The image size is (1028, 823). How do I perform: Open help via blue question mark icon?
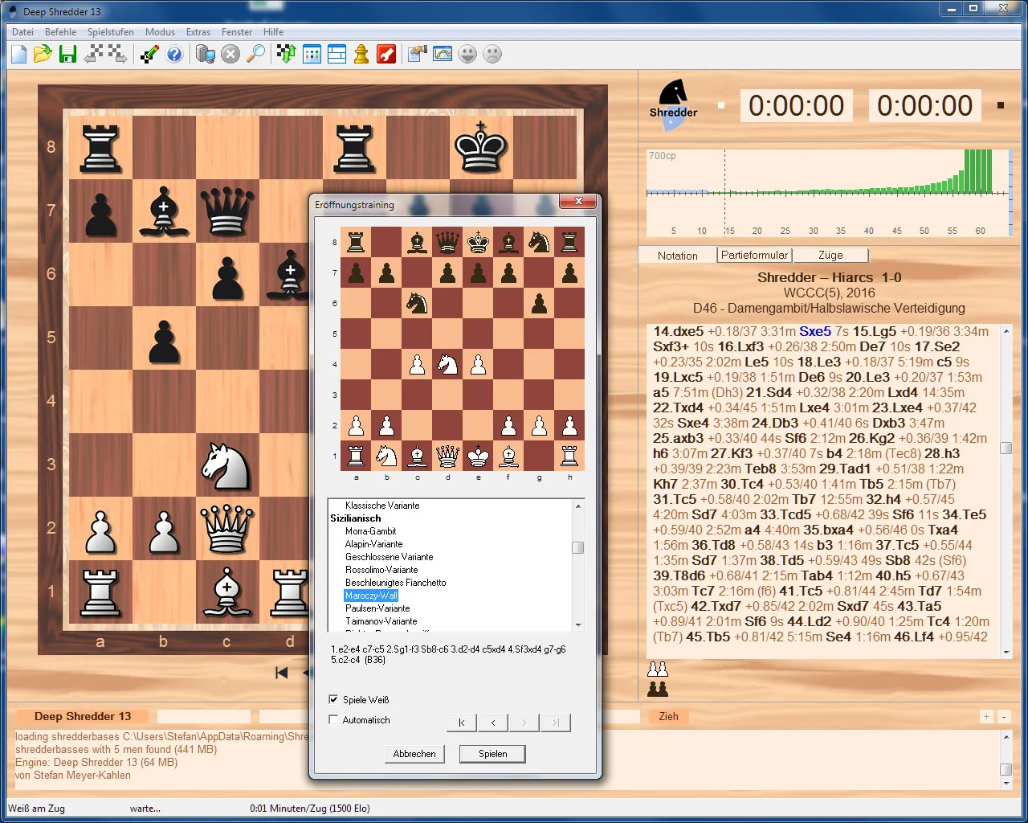174,54
